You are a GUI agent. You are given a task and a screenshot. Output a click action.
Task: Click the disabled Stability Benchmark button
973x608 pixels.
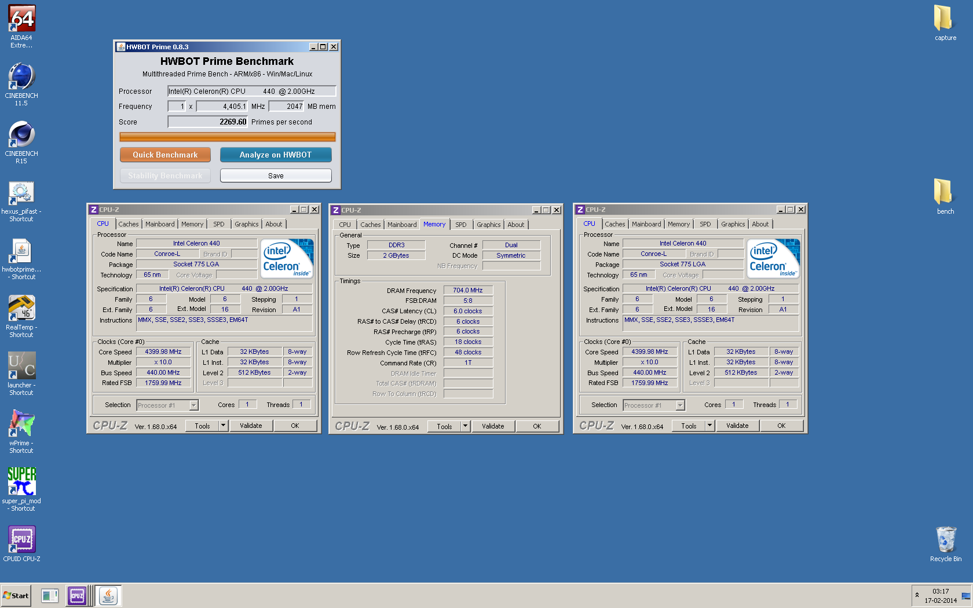pos(165,175)
